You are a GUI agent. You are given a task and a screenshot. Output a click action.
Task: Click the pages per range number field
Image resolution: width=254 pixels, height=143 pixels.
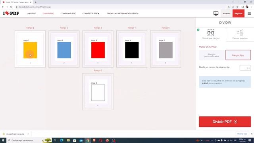pos(245,68)
